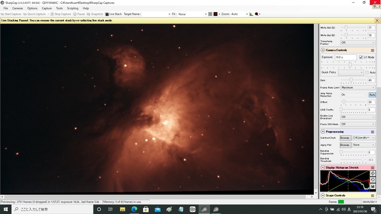The height and width of the screenshot is (214, 381).
Task: Open Task View on the taskbar
Action: (x=110, y=209)
